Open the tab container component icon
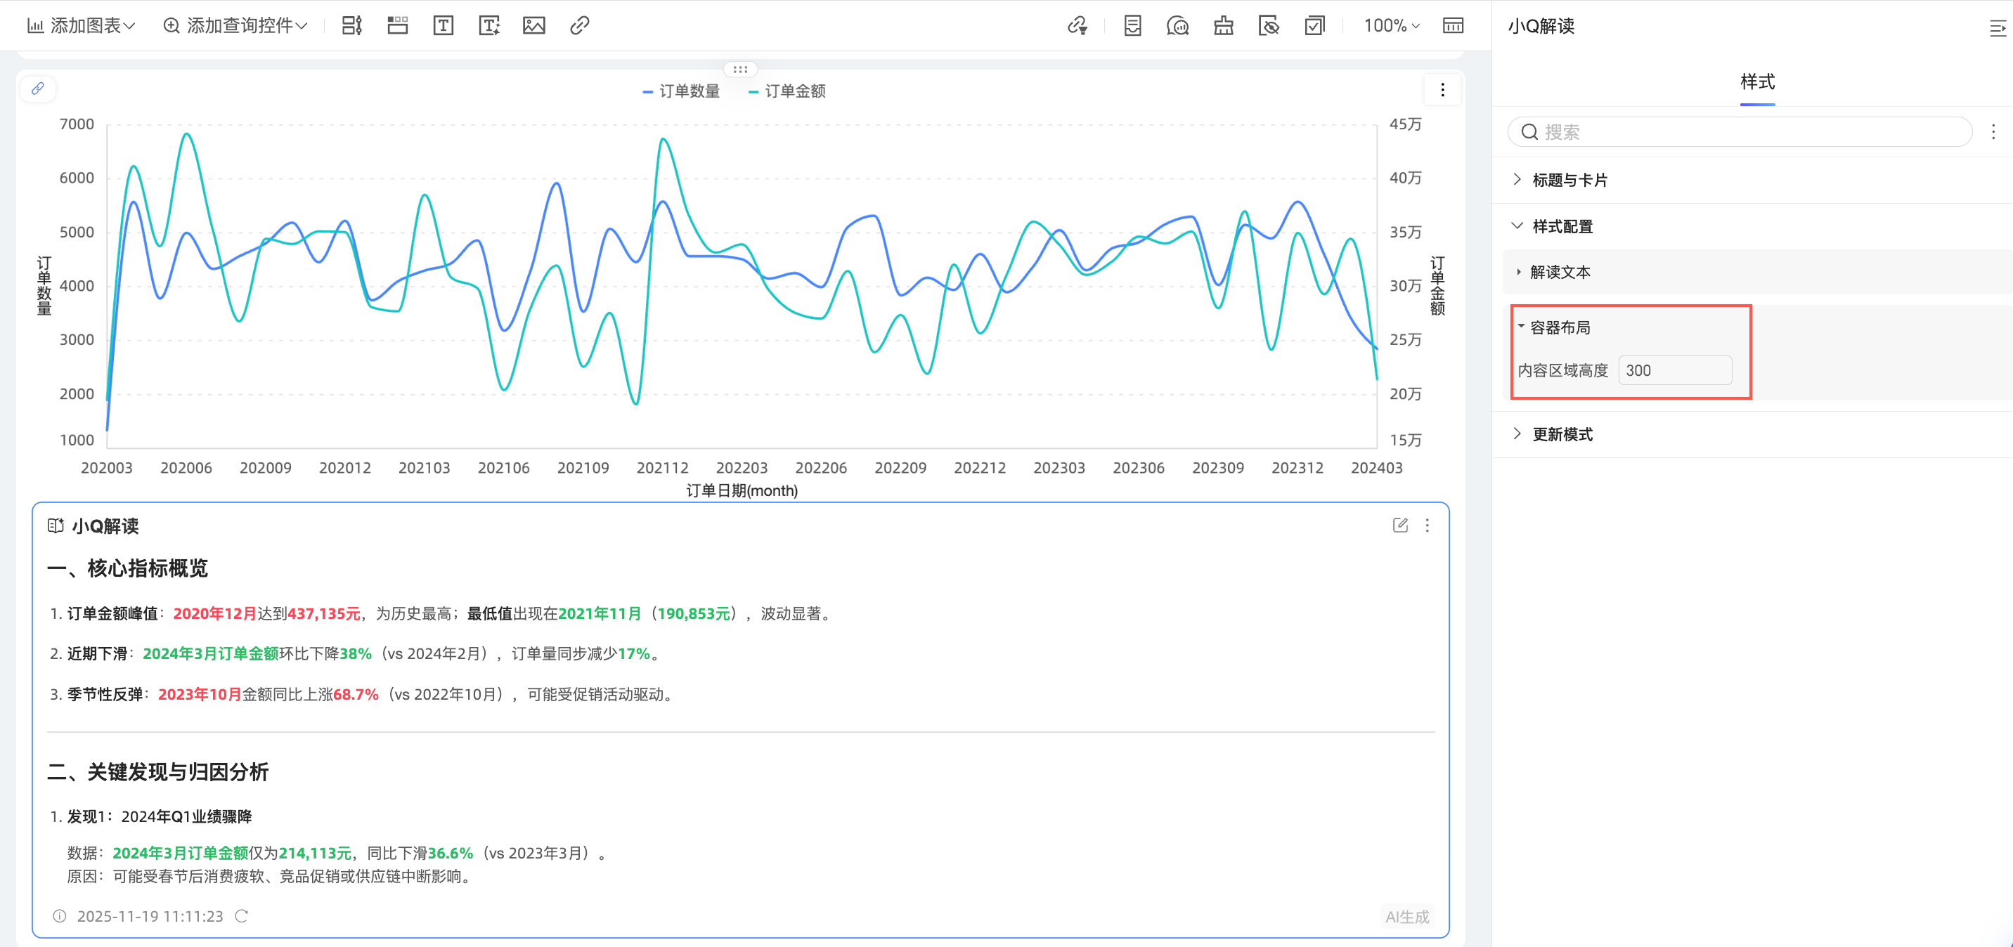 (x=398, y=26)
